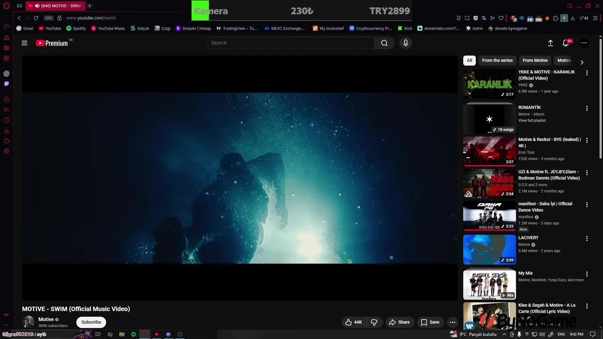This screenshot has height=339, width=603.
Task: Click View full playlist for ROMANTİK
Action: [532, 121]
